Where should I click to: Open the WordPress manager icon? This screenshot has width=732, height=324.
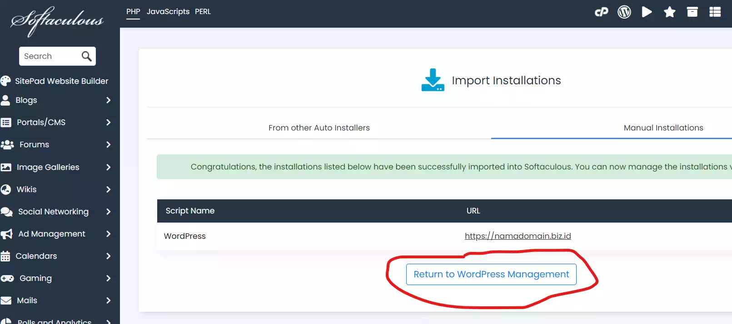pyautogui.click(x=624, y=12)
